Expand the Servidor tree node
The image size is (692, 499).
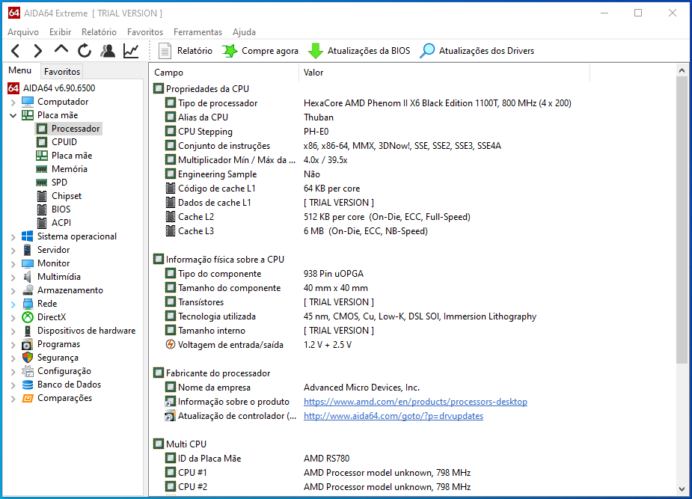(13, 251)
